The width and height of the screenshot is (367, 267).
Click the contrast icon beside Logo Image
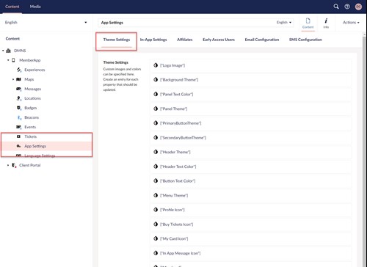[156, 65]
